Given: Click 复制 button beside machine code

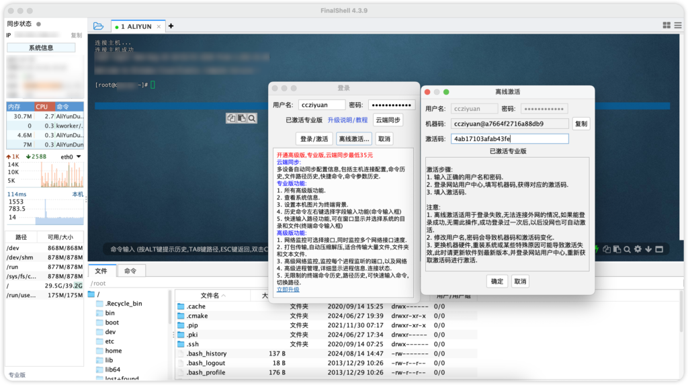Looking at the screenshot, I should click(x=581, y=124).
